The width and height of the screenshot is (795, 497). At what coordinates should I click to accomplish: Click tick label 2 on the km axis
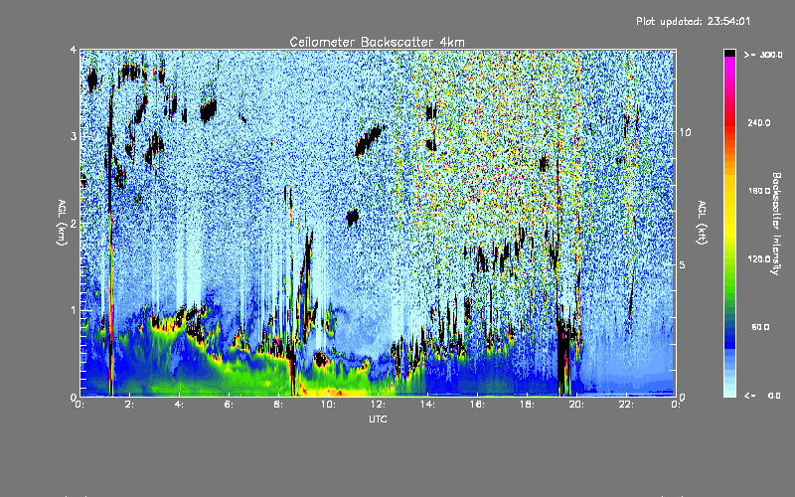tap(74, 224)
